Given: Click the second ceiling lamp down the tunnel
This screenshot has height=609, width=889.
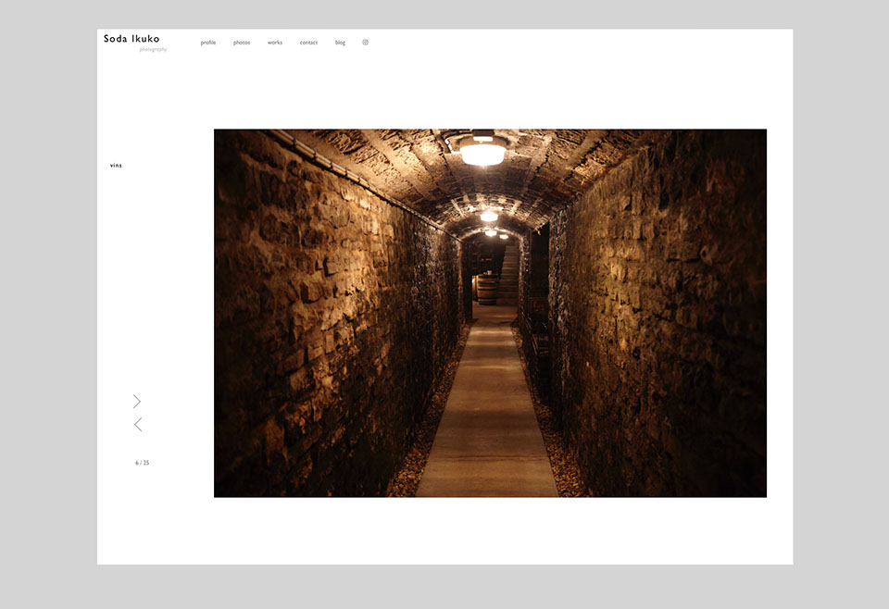Looking at the screenshot, I should click(x=489, y=215).
